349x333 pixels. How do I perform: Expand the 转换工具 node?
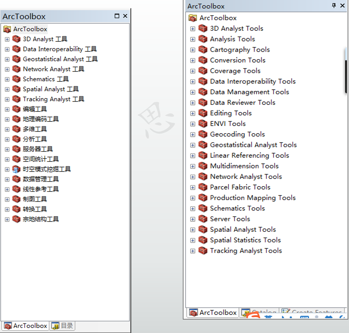tap(7, 209)
